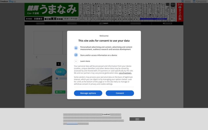
Task: Click the horse racing newspaper header image
Action: pos(124,12)
